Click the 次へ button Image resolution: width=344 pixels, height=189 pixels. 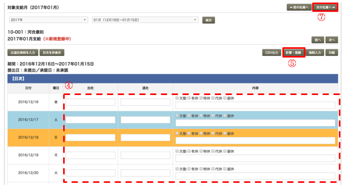332,40
